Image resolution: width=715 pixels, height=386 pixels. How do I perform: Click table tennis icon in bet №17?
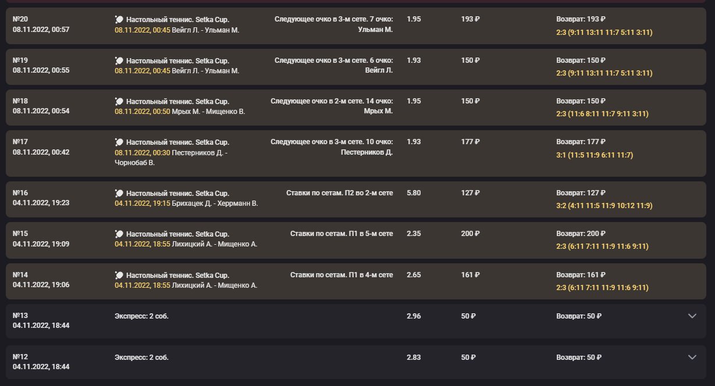119,142
